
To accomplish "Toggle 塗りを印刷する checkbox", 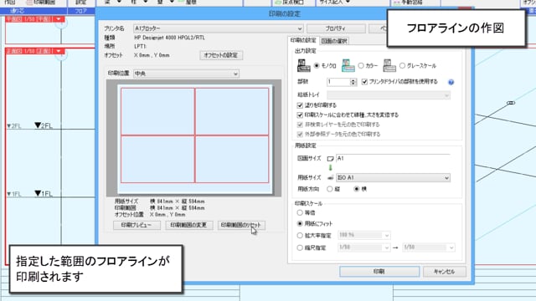I will point(300,105).
